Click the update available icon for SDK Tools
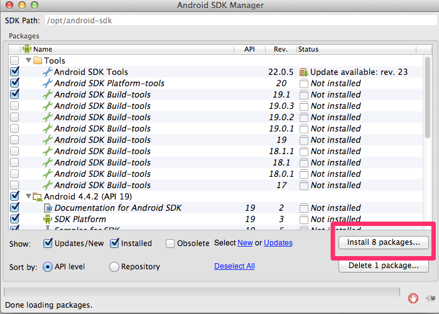 pos(303,72)
